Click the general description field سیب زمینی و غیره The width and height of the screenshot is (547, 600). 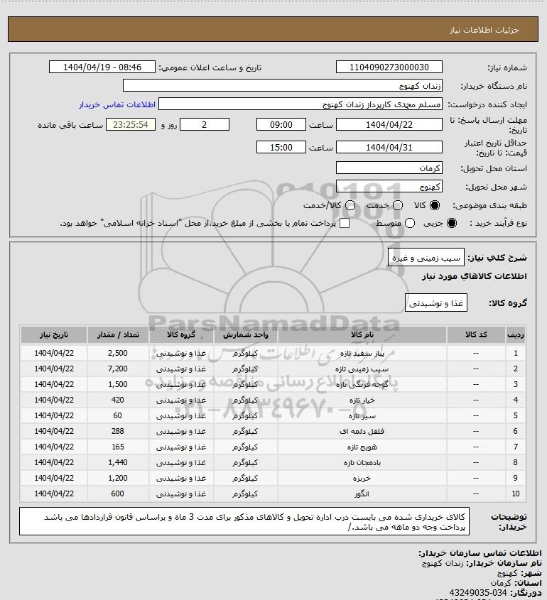point(426,258)
